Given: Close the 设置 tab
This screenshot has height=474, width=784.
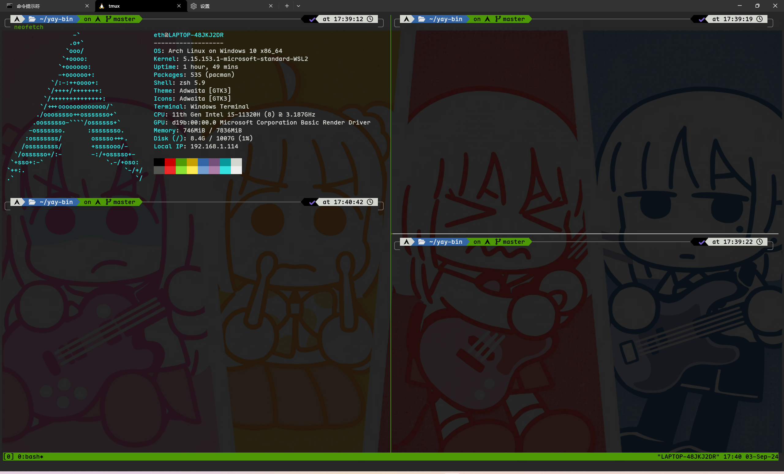Looking at the screenshot, I should pos(271,6).
